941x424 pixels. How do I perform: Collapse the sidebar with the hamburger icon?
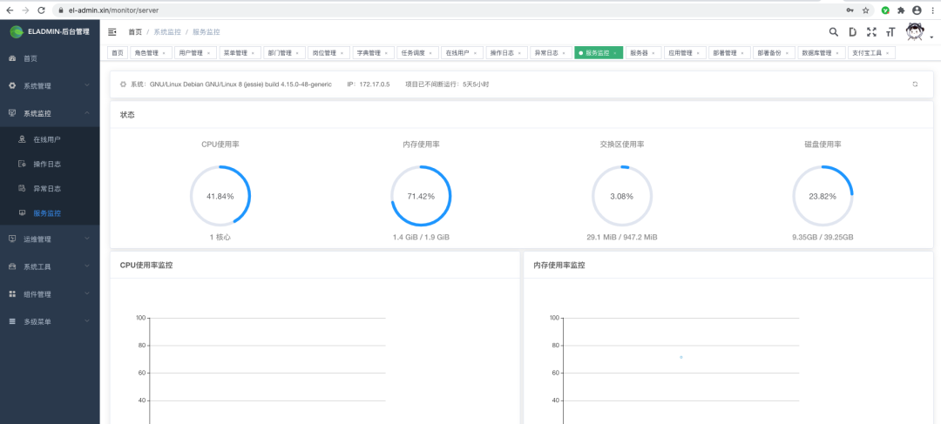(x=112, y=31)
